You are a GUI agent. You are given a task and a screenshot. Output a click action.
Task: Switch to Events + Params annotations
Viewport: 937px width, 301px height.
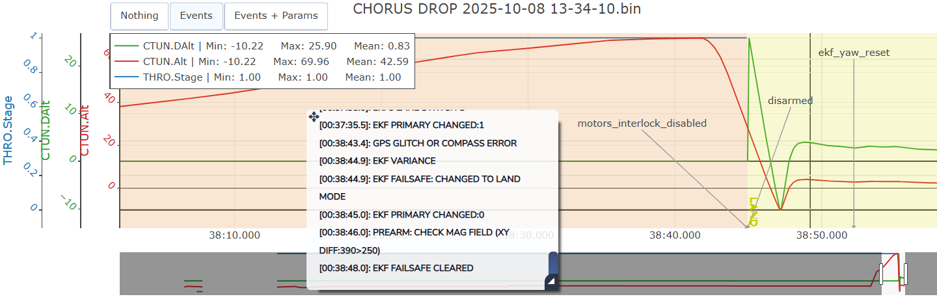276,16
